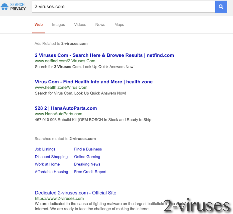Screen dimensions: 233x214
Task: Open Affordable Housing related search
Action: pos(51,172)
